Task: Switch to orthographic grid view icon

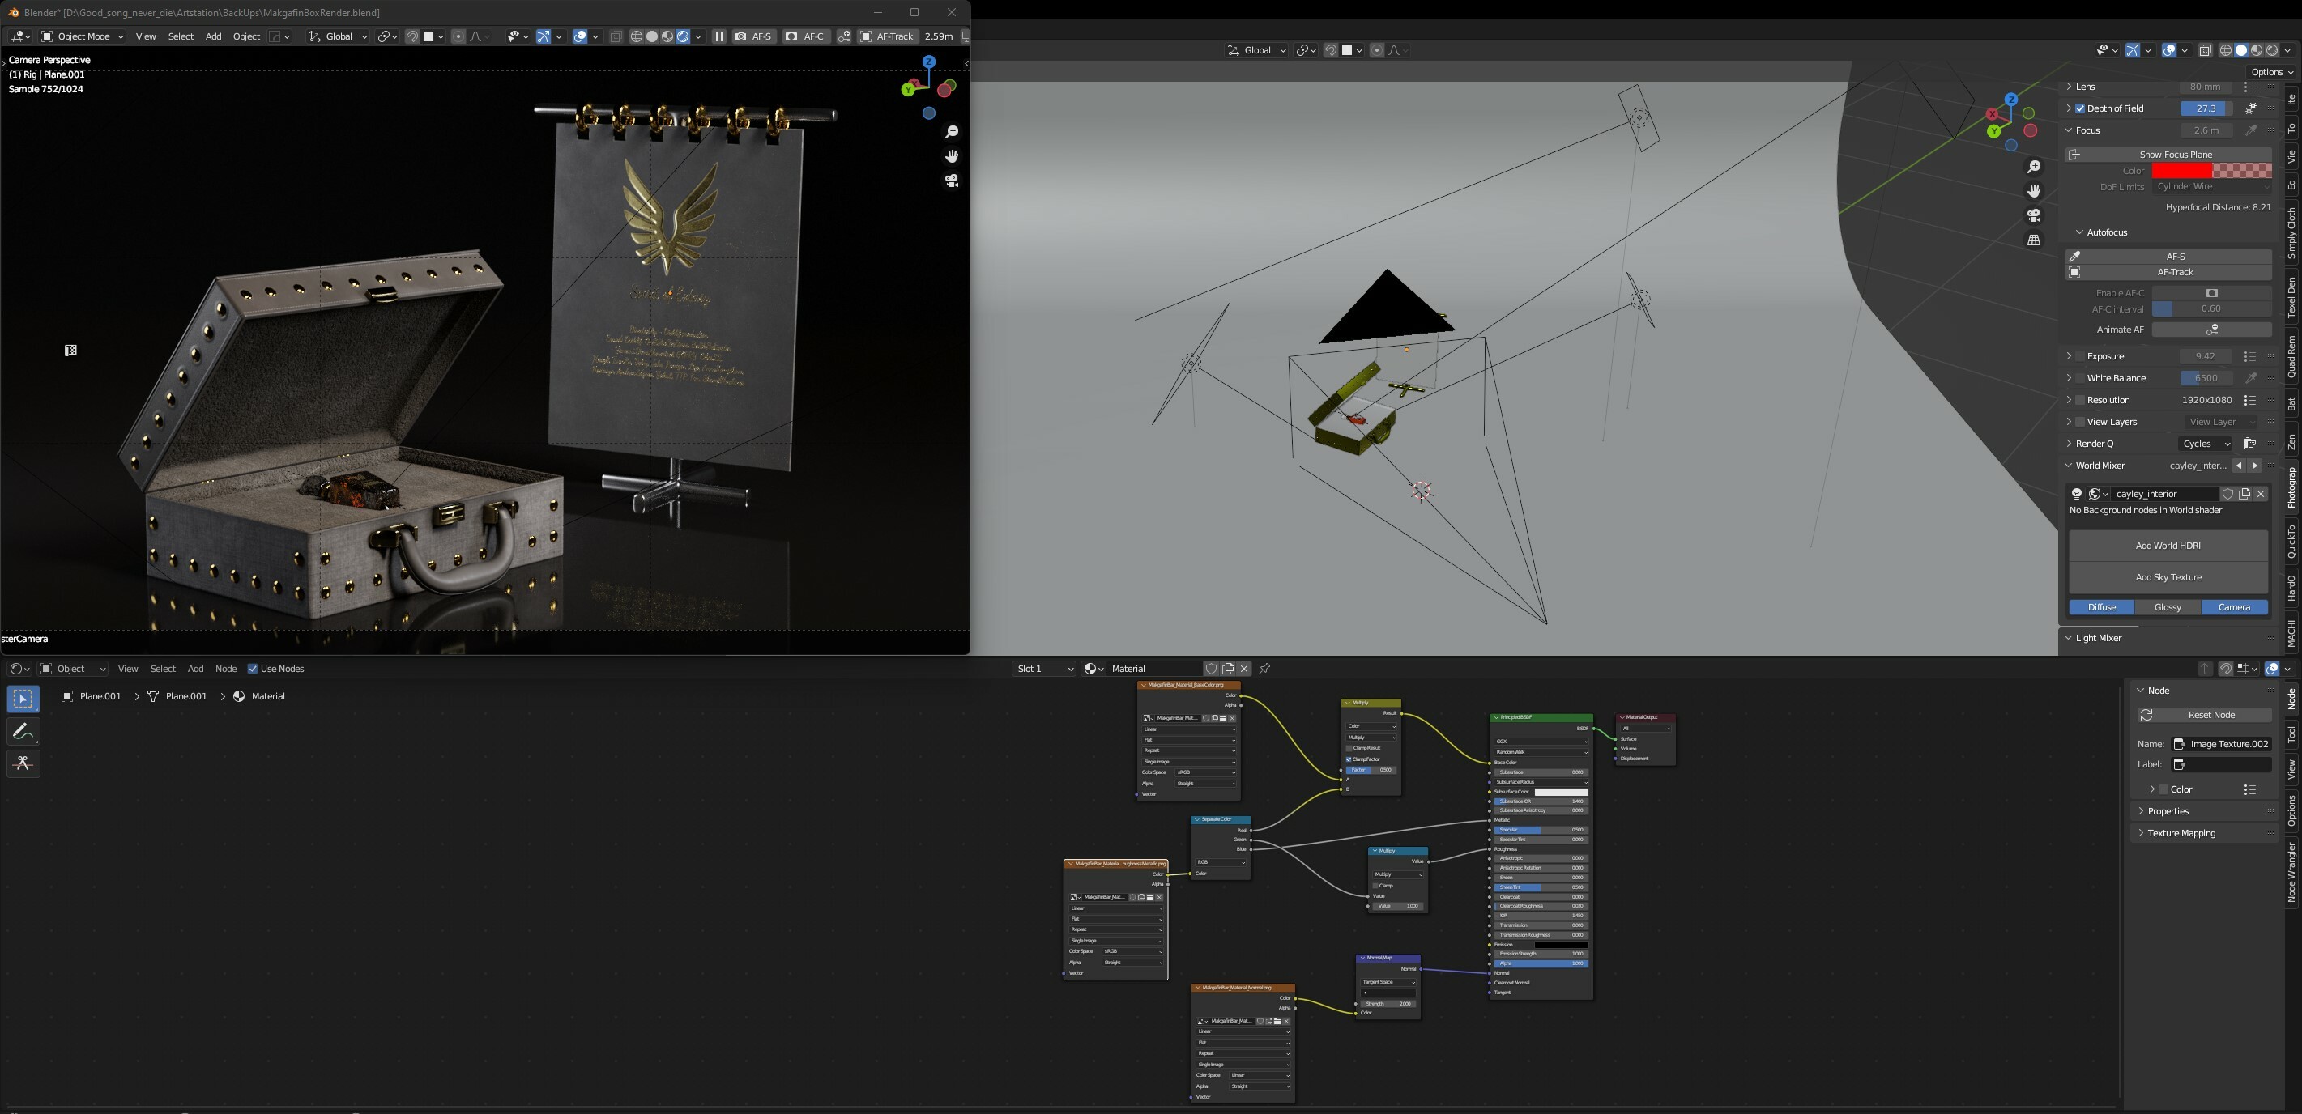Action: 2034,240
